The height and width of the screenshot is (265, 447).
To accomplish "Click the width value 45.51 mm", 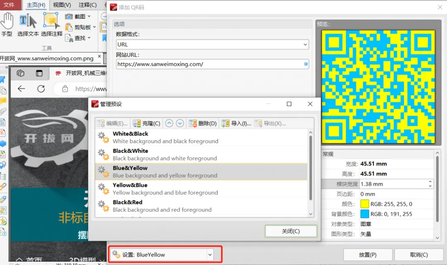I will (373, 164).
